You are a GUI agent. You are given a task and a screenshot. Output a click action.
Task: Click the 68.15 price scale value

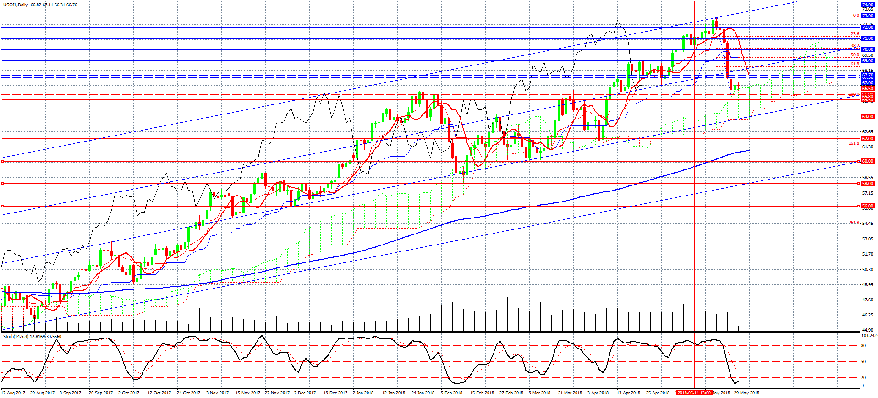click(x=867, y=71)
